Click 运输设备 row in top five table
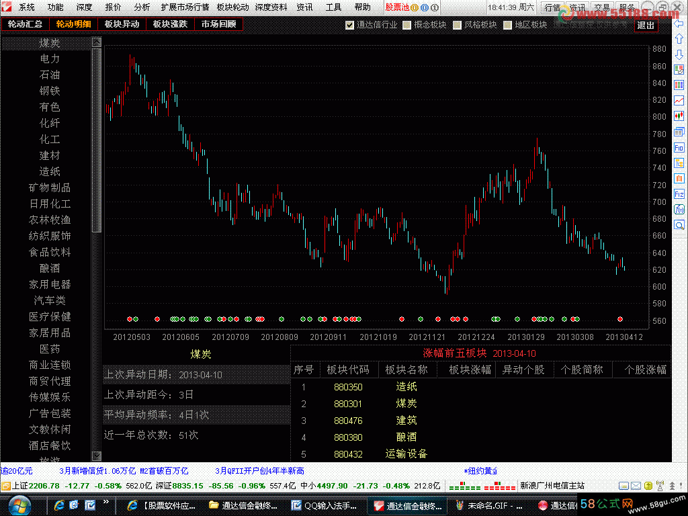 (480, 454)
